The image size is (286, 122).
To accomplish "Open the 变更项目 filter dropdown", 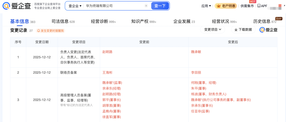I will [212, 30].
